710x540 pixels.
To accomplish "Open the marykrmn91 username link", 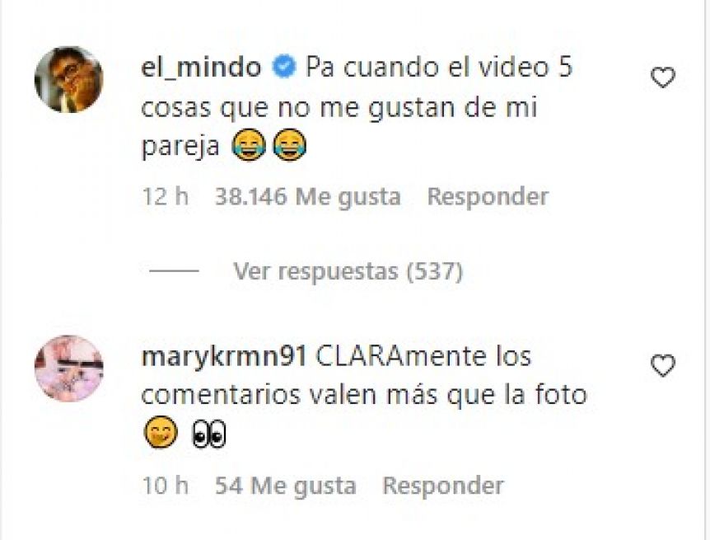I will point(224,356).
